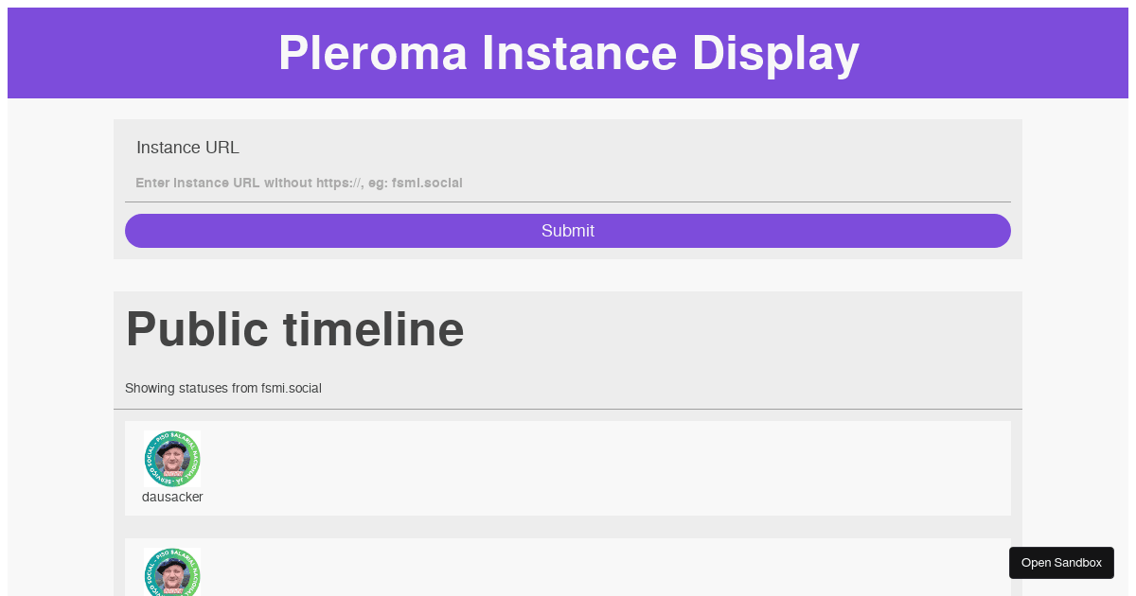Screen dimensions: 1136x596
Task: Click the dausacker username link
Action: tap(172, 497)
